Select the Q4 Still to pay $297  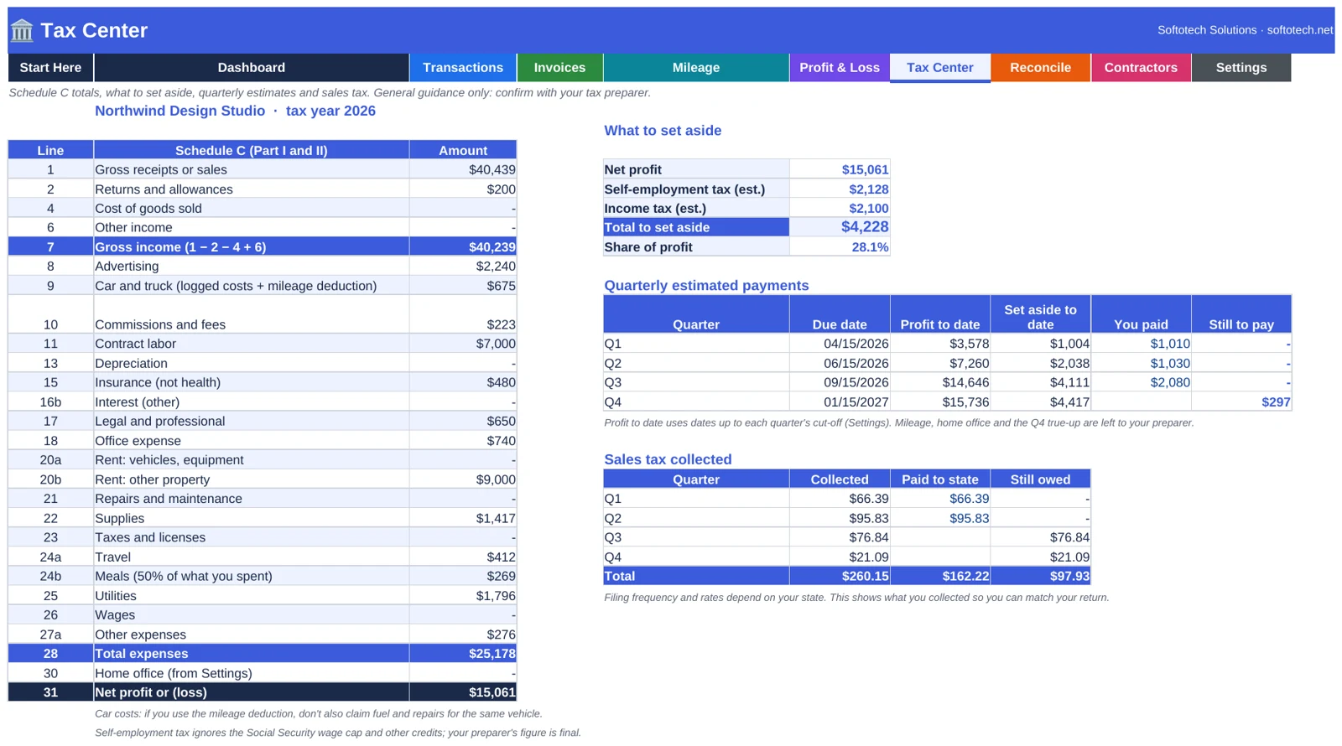(x=1241, y=402)
